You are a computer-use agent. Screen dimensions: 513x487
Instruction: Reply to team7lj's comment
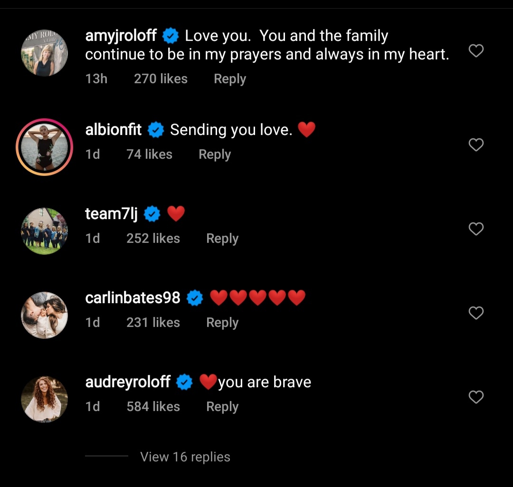pyautogui.click(x=222, y=239)
